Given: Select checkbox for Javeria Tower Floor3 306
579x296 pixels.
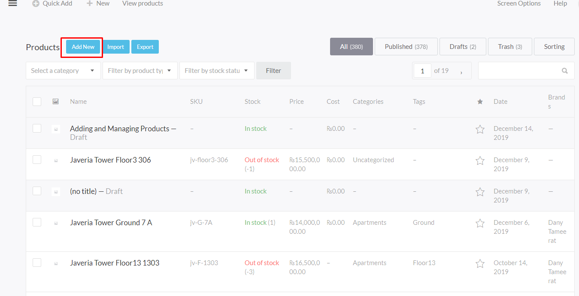Looking at the screenshot, I should 37,160.
